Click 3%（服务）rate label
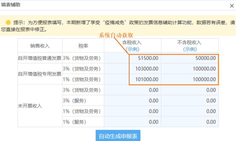Screen dimensions: 236x141 click(74, 101)
